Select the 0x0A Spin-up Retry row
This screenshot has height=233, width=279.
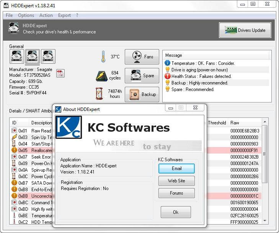[32, 170]
